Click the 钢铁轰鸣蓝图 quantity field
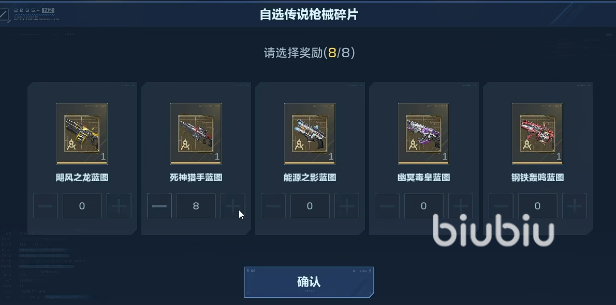The height and width of the screenshot is (305, 616). click(x=538, y=206)
